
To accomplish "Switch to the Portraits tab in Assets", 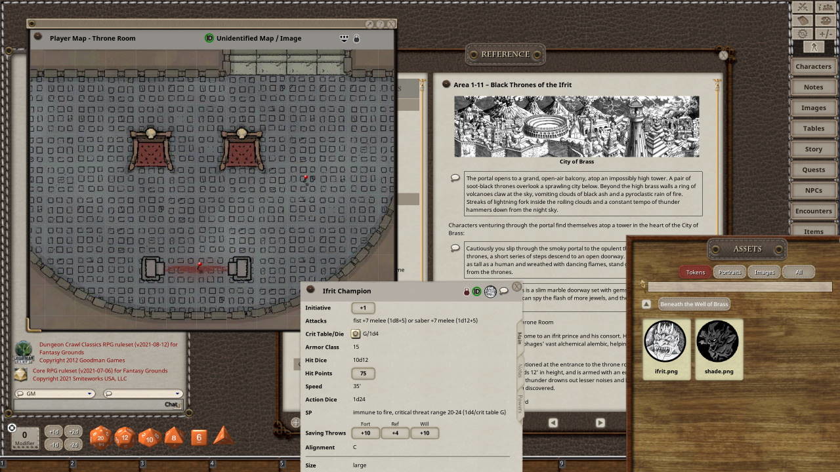I will pyautogui.click(x=731, y=272).
